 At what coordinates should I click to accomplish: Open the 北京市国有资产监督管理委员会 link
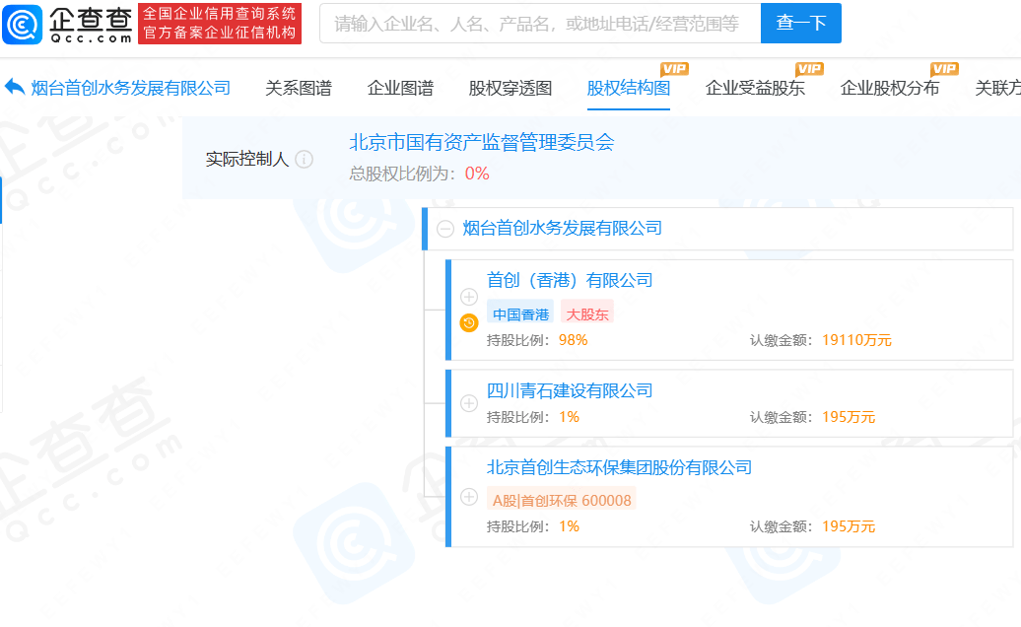482,142
